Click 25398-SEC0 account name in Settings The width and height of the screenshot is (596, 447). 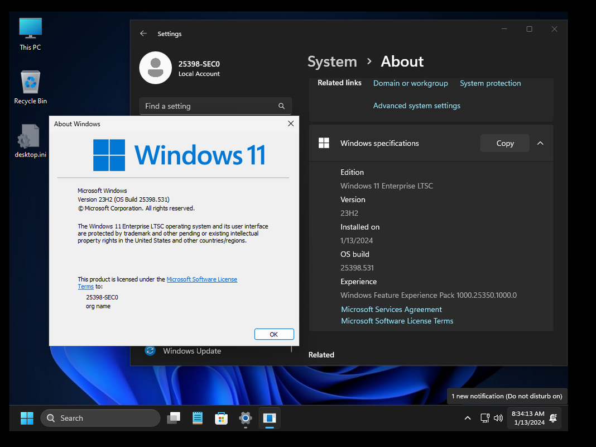(199, 64)
